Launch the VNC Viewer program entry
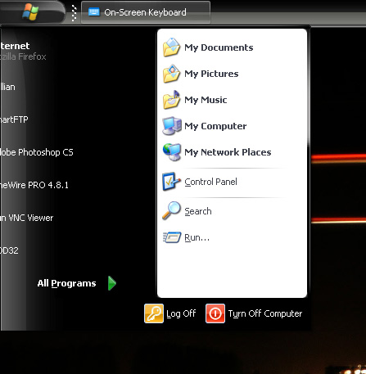 (x=27, y=218)
